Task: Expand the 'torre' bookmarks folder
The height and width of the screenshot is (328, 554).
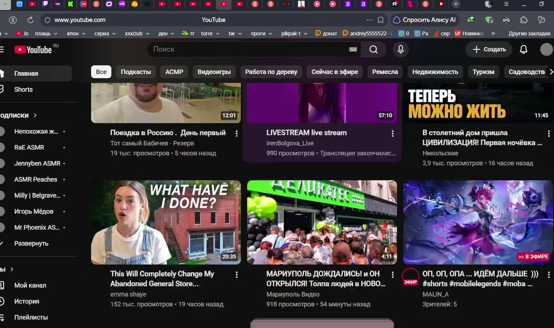Action: pos(210,33)
